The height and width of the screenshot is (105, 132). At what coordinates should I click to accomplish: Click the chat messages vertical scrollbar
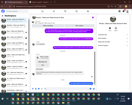click(x=95, y=68)
